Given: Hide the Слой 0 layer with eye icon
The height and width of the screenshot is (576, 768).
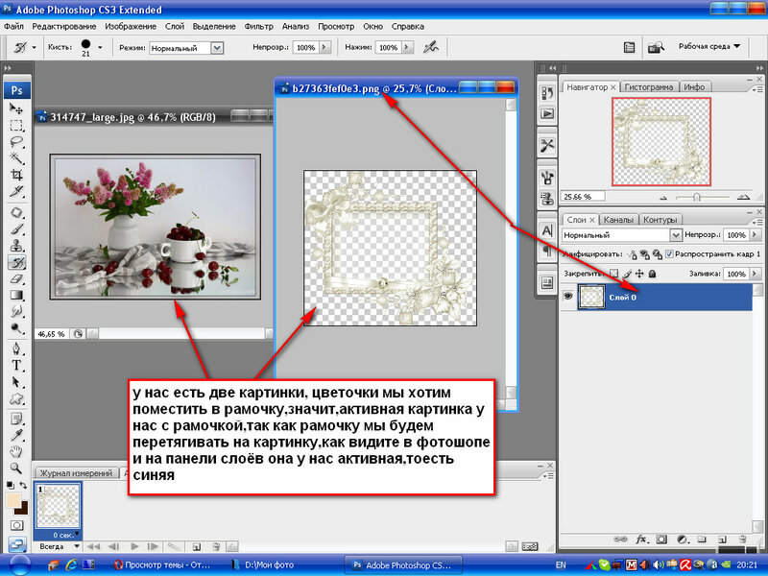Looking at the screenshot, I should [x=568, y=297].
